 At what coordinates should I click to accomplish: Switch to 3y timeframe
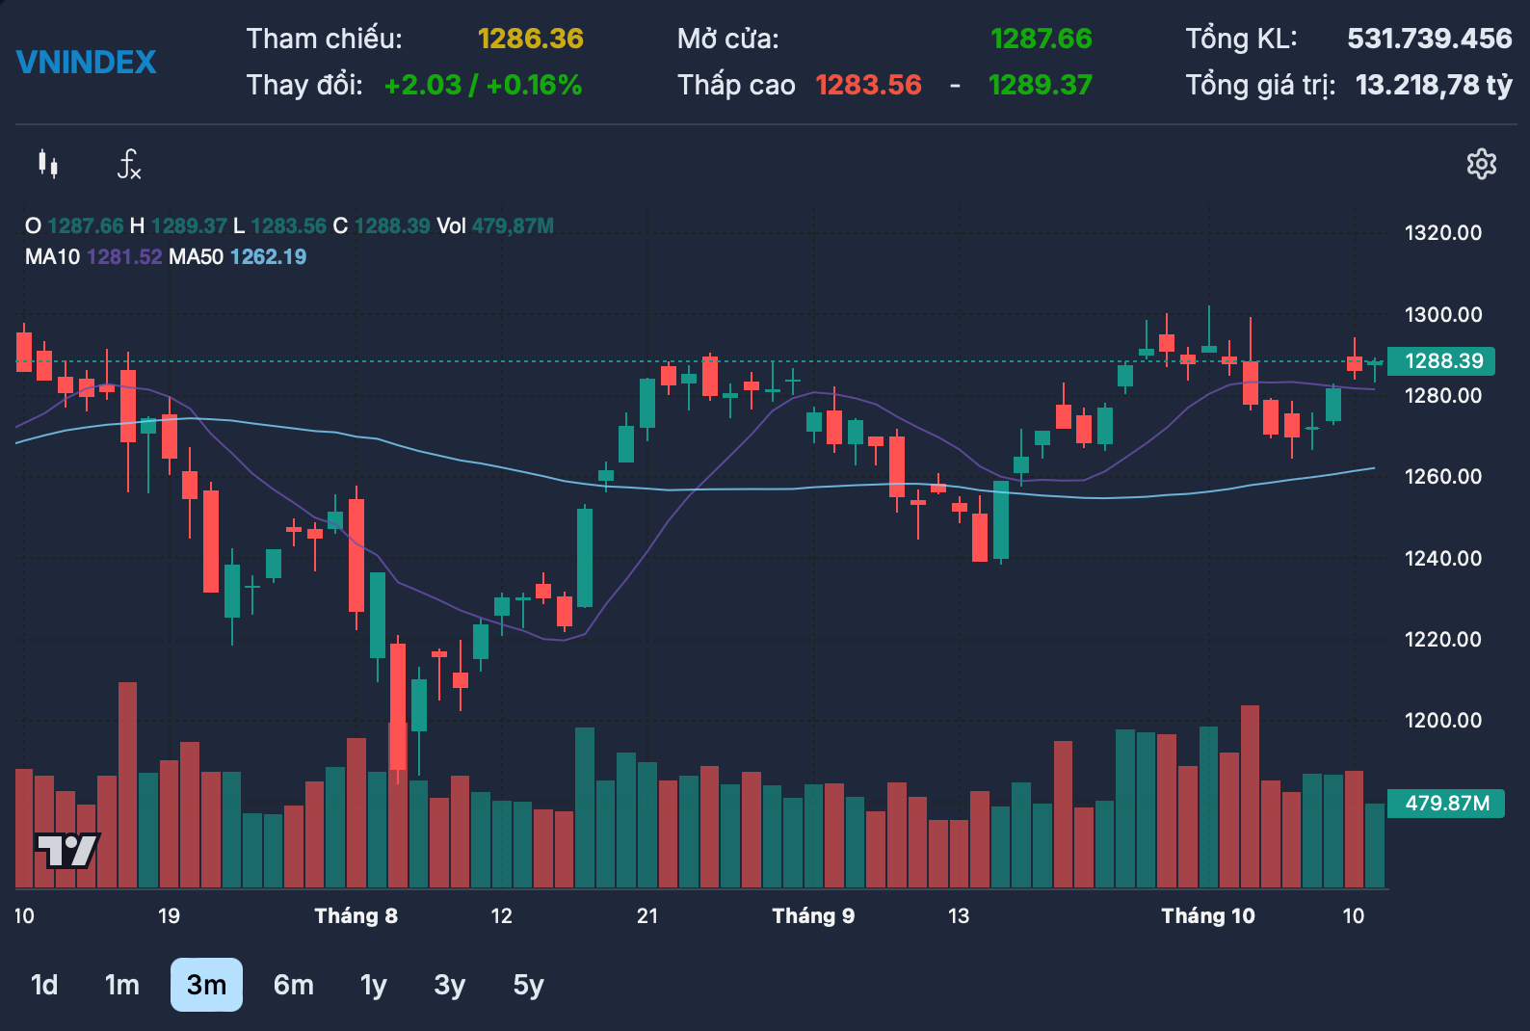[450, 985]
